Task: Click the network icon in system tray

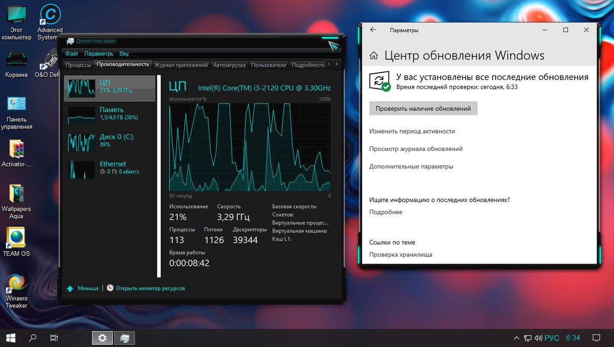Action: click(x=528, y=338)
